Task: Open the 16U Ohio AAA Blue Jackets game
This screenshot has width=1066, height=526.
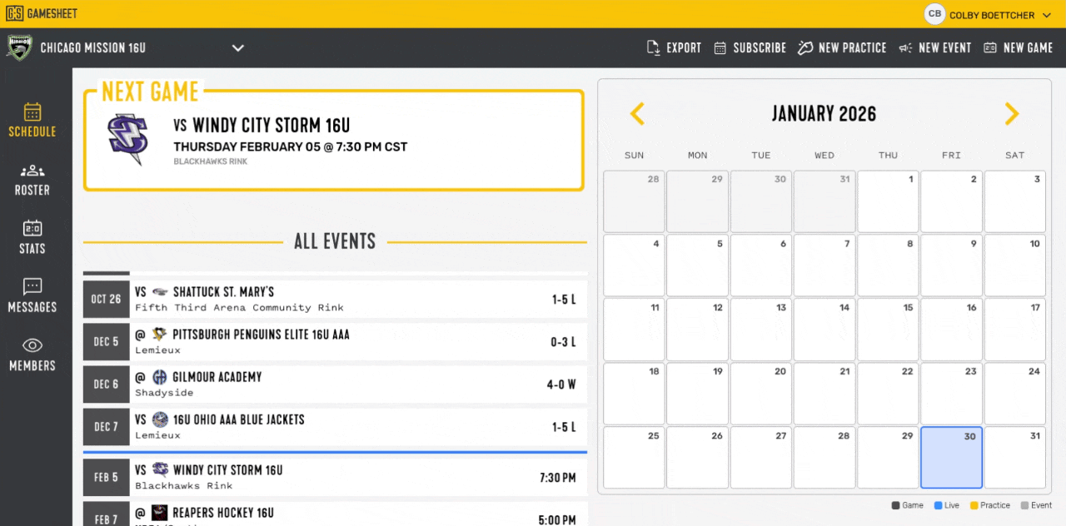Action: point(335,426)
